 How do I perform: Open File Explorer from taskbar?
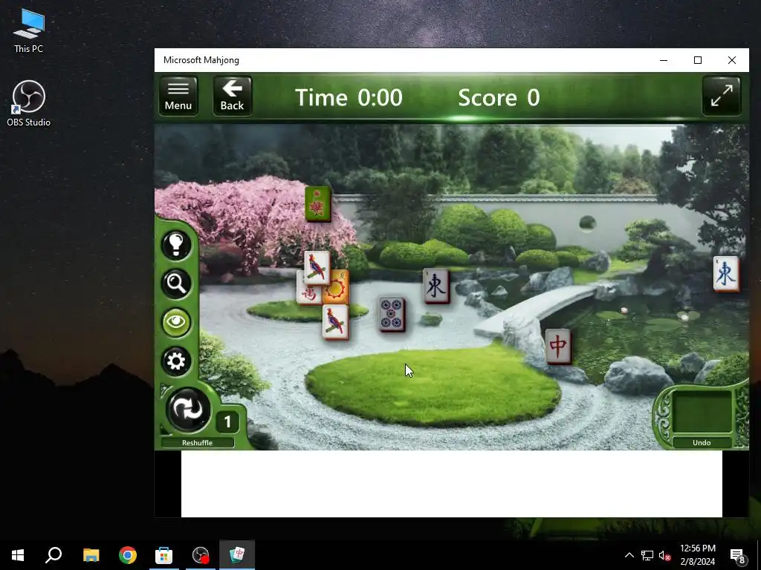pyautogui.click(x=91, y=555)
